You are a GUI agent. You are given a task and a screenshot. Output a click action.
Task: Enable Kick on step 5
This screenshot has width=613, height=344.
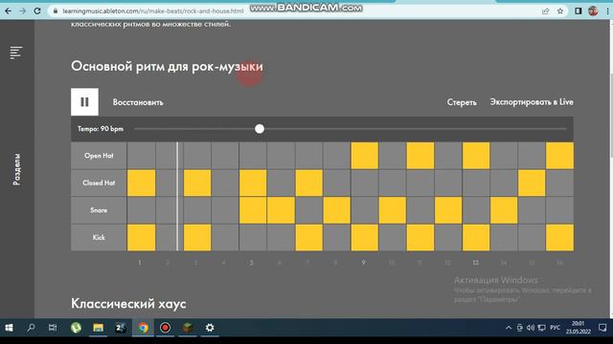point(253,238)
